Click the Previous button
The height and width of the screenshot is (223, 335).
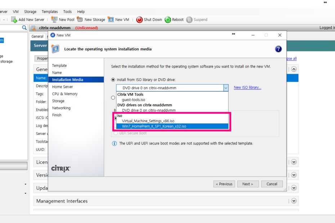(x=224, y=184)
